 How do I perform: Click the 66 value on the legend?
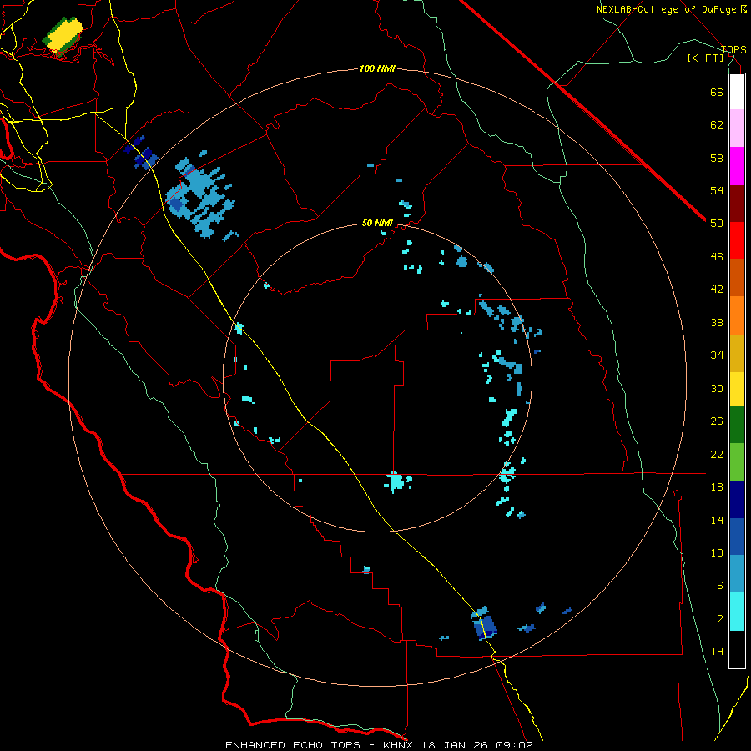click(717, 92)
